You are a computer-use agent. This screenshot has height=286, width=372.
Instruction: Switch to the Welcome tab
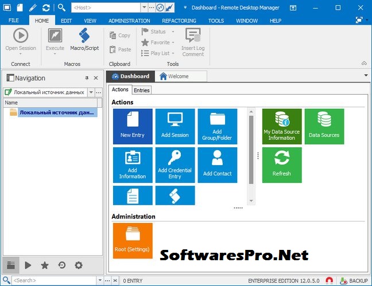[x=181, y=76]
